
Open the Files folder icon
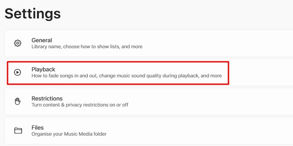(x=18, y=131)
